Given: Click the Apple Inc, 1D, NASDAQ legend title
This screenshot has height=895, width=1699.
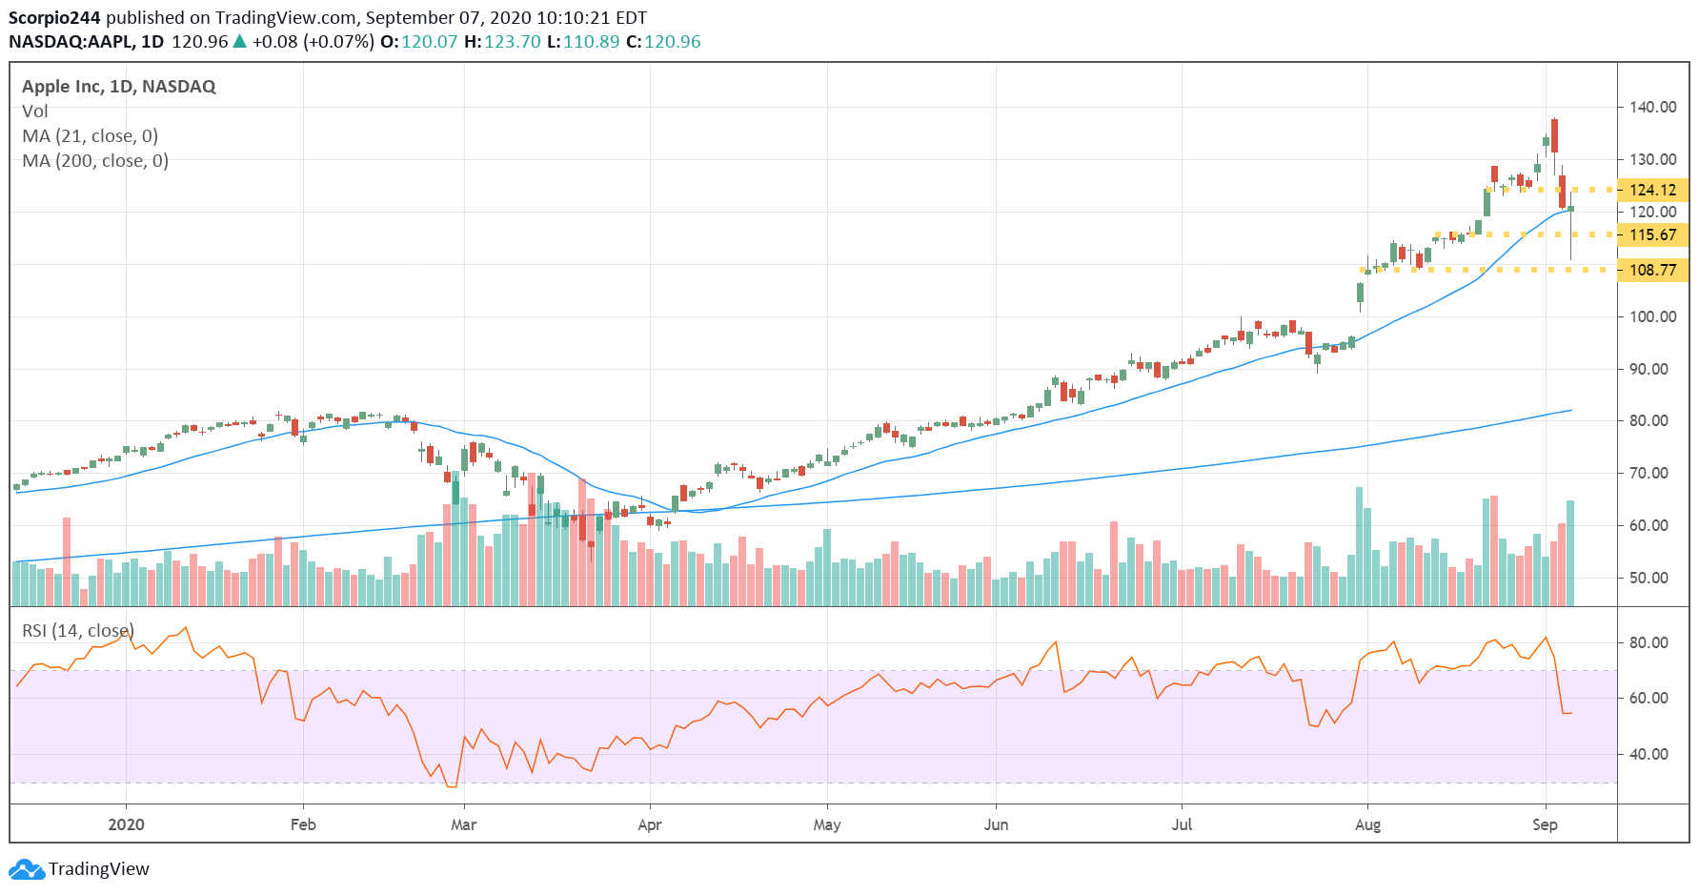Looking at the screenshot, I should point(119,87).
